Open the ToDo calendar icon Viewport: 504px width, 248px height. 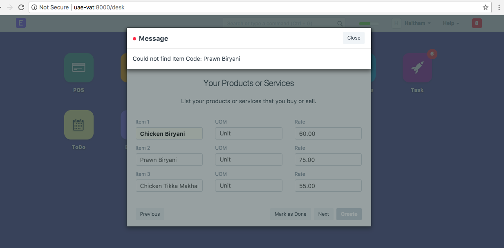point(78,125)
